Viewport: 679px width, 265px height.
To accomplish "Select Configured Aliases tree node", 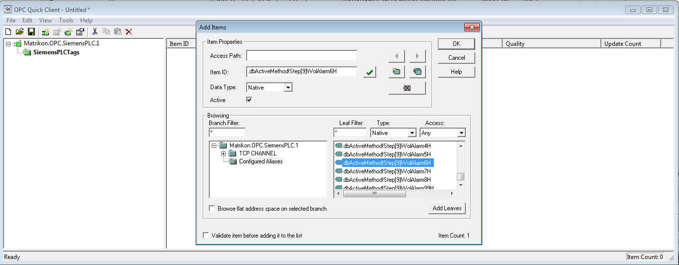I will tap(261, 161).
